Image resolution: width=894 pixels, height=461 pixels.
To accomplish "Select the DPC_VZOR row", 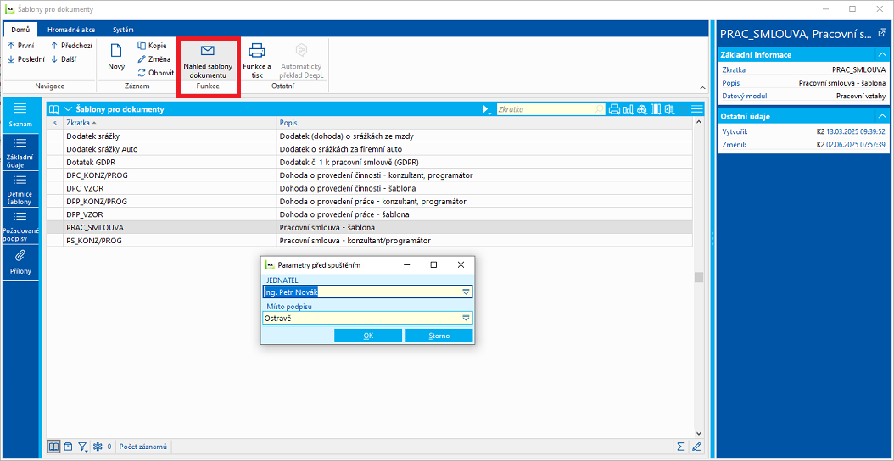I will (370, 188).
